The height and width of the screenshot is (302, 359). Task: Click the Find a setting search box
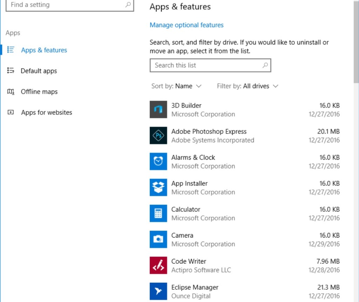(67, 5)
